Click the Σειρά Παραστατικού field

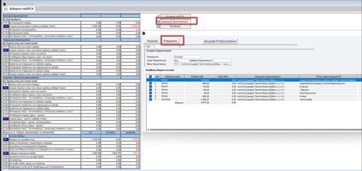pyautogui.click(x=181, y=61)
